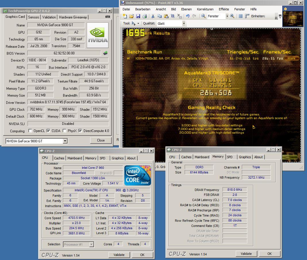Click the BIOS save chip icon in GPU-Z
The image size is (307, 260).
click(x=105, y=53)
